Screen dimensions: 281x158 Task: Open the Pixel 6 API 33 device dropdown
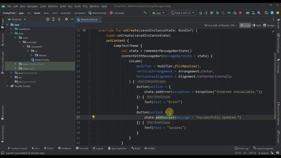click(182, 13)
